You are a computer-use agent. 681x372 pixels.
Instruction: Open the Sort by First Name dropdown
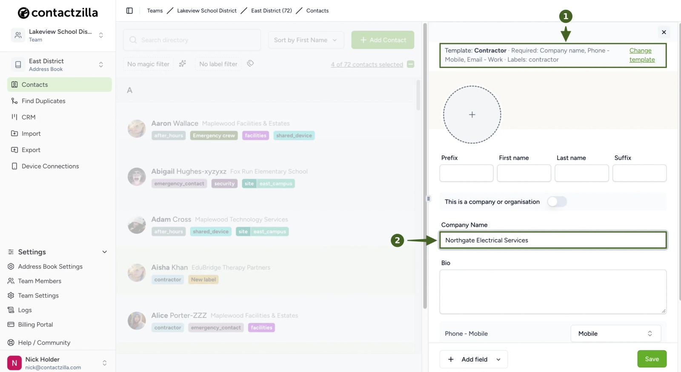[306, 40]
